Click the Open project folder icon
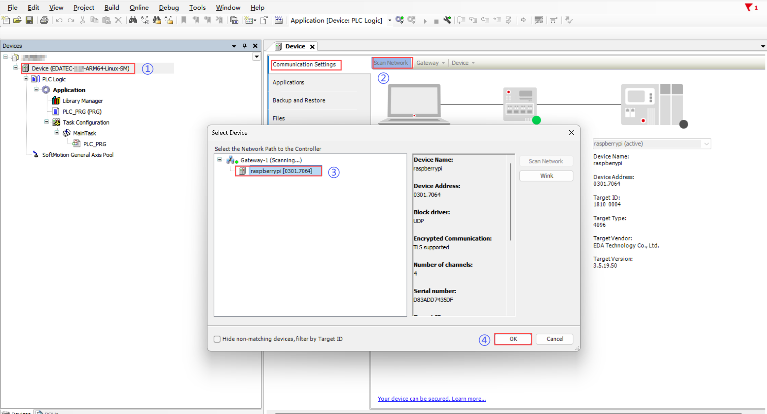This screenshot has width=767, height=414. tap(17, 20)
